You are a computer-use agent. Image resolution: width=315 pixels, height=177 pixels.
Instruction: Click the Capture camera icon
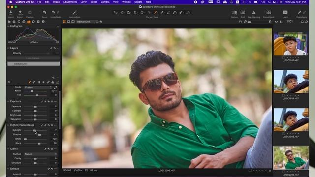[x=30, y=13]
